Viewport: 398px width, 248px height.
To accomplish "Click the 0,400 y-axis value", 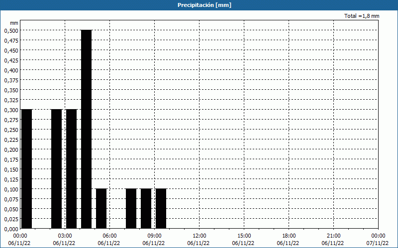I will (x=11, y=70).
